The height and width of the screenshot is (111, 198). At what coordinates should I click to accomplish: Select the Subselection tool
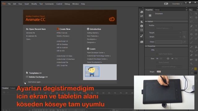(x=196, y=13)
